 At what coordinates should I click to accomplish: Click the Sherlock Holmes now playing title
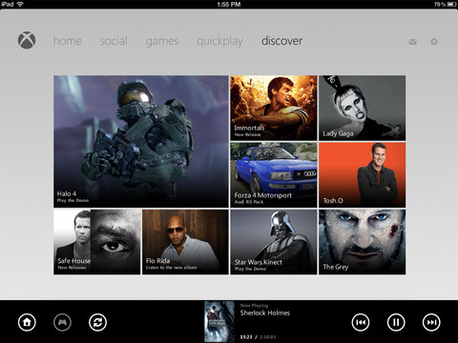tap(265, 313)
